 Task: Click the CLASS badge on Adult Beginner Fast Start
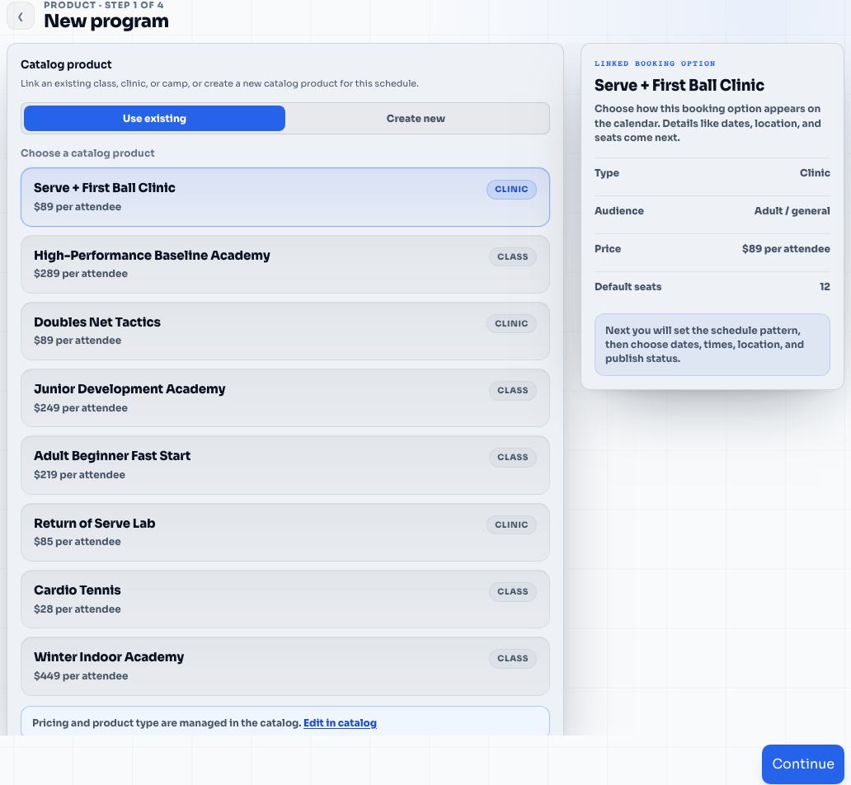pyautogui.click(x=513, y=457)
